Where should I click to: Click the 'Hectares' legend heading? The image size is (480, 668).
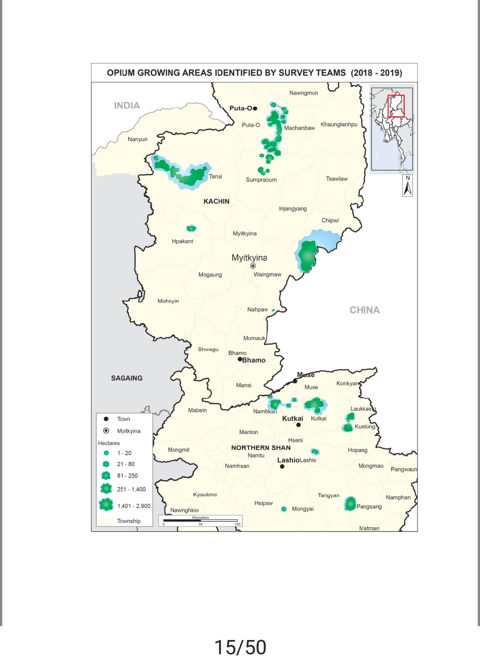[x=109, y=443]
